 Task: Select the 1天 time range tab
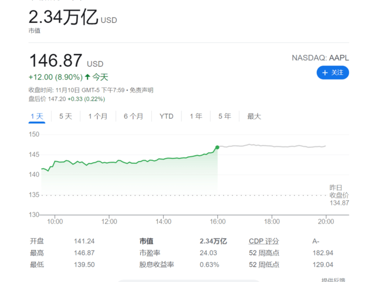(37, 116)
